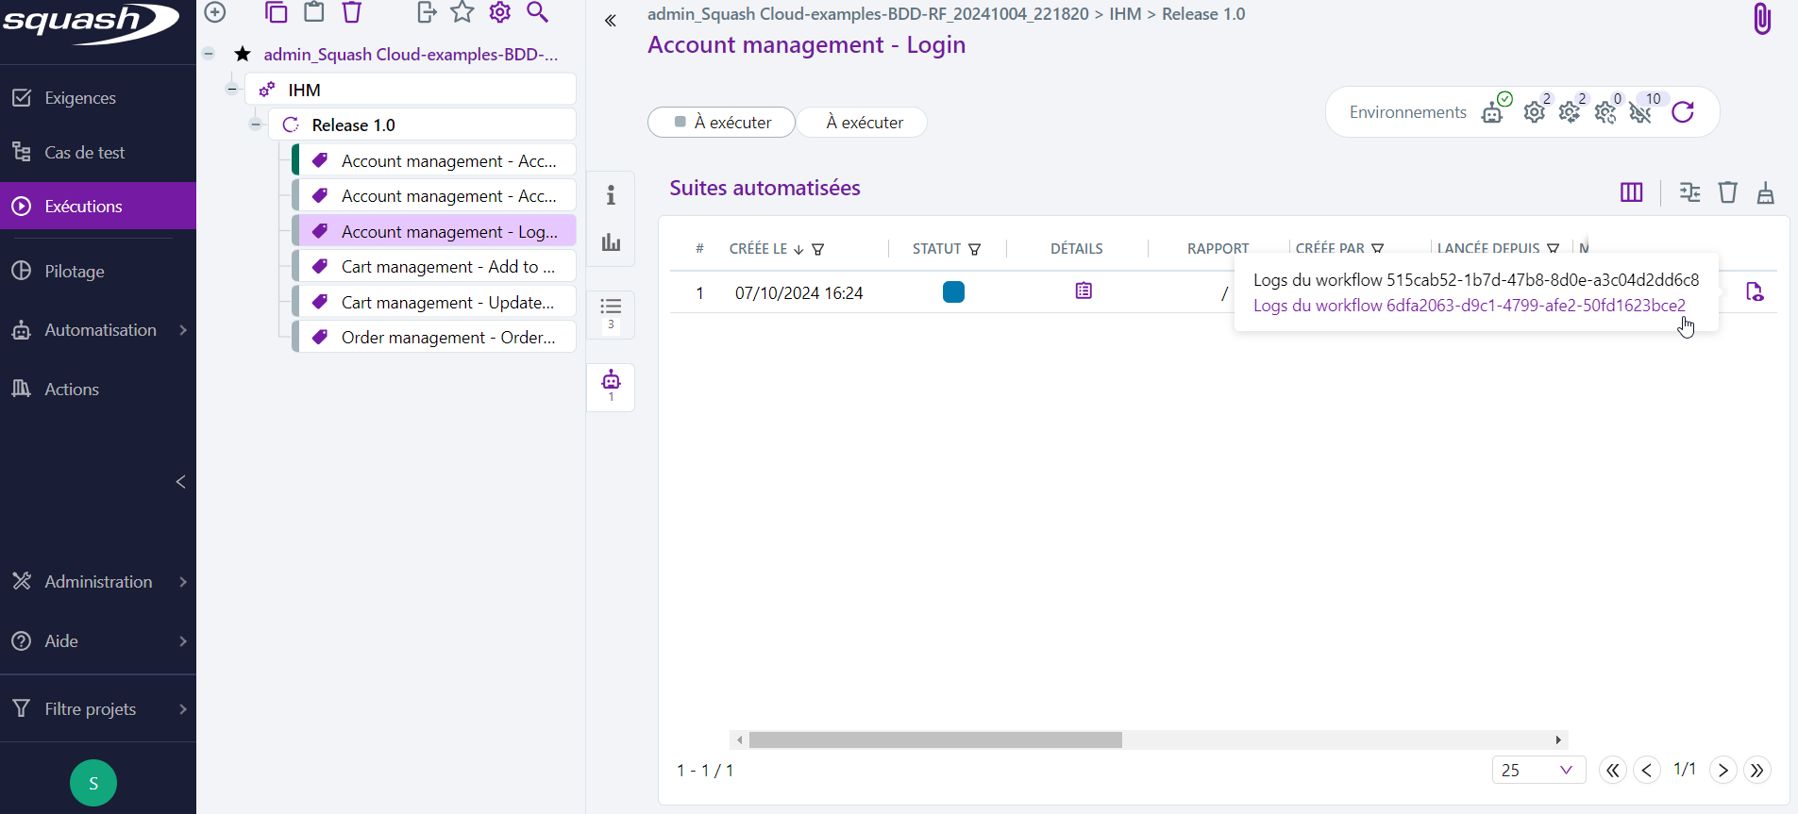The image size is (1798, 814).
Task: Collapse the sidebar with left chevron
Action: click(x=181, y=482)
